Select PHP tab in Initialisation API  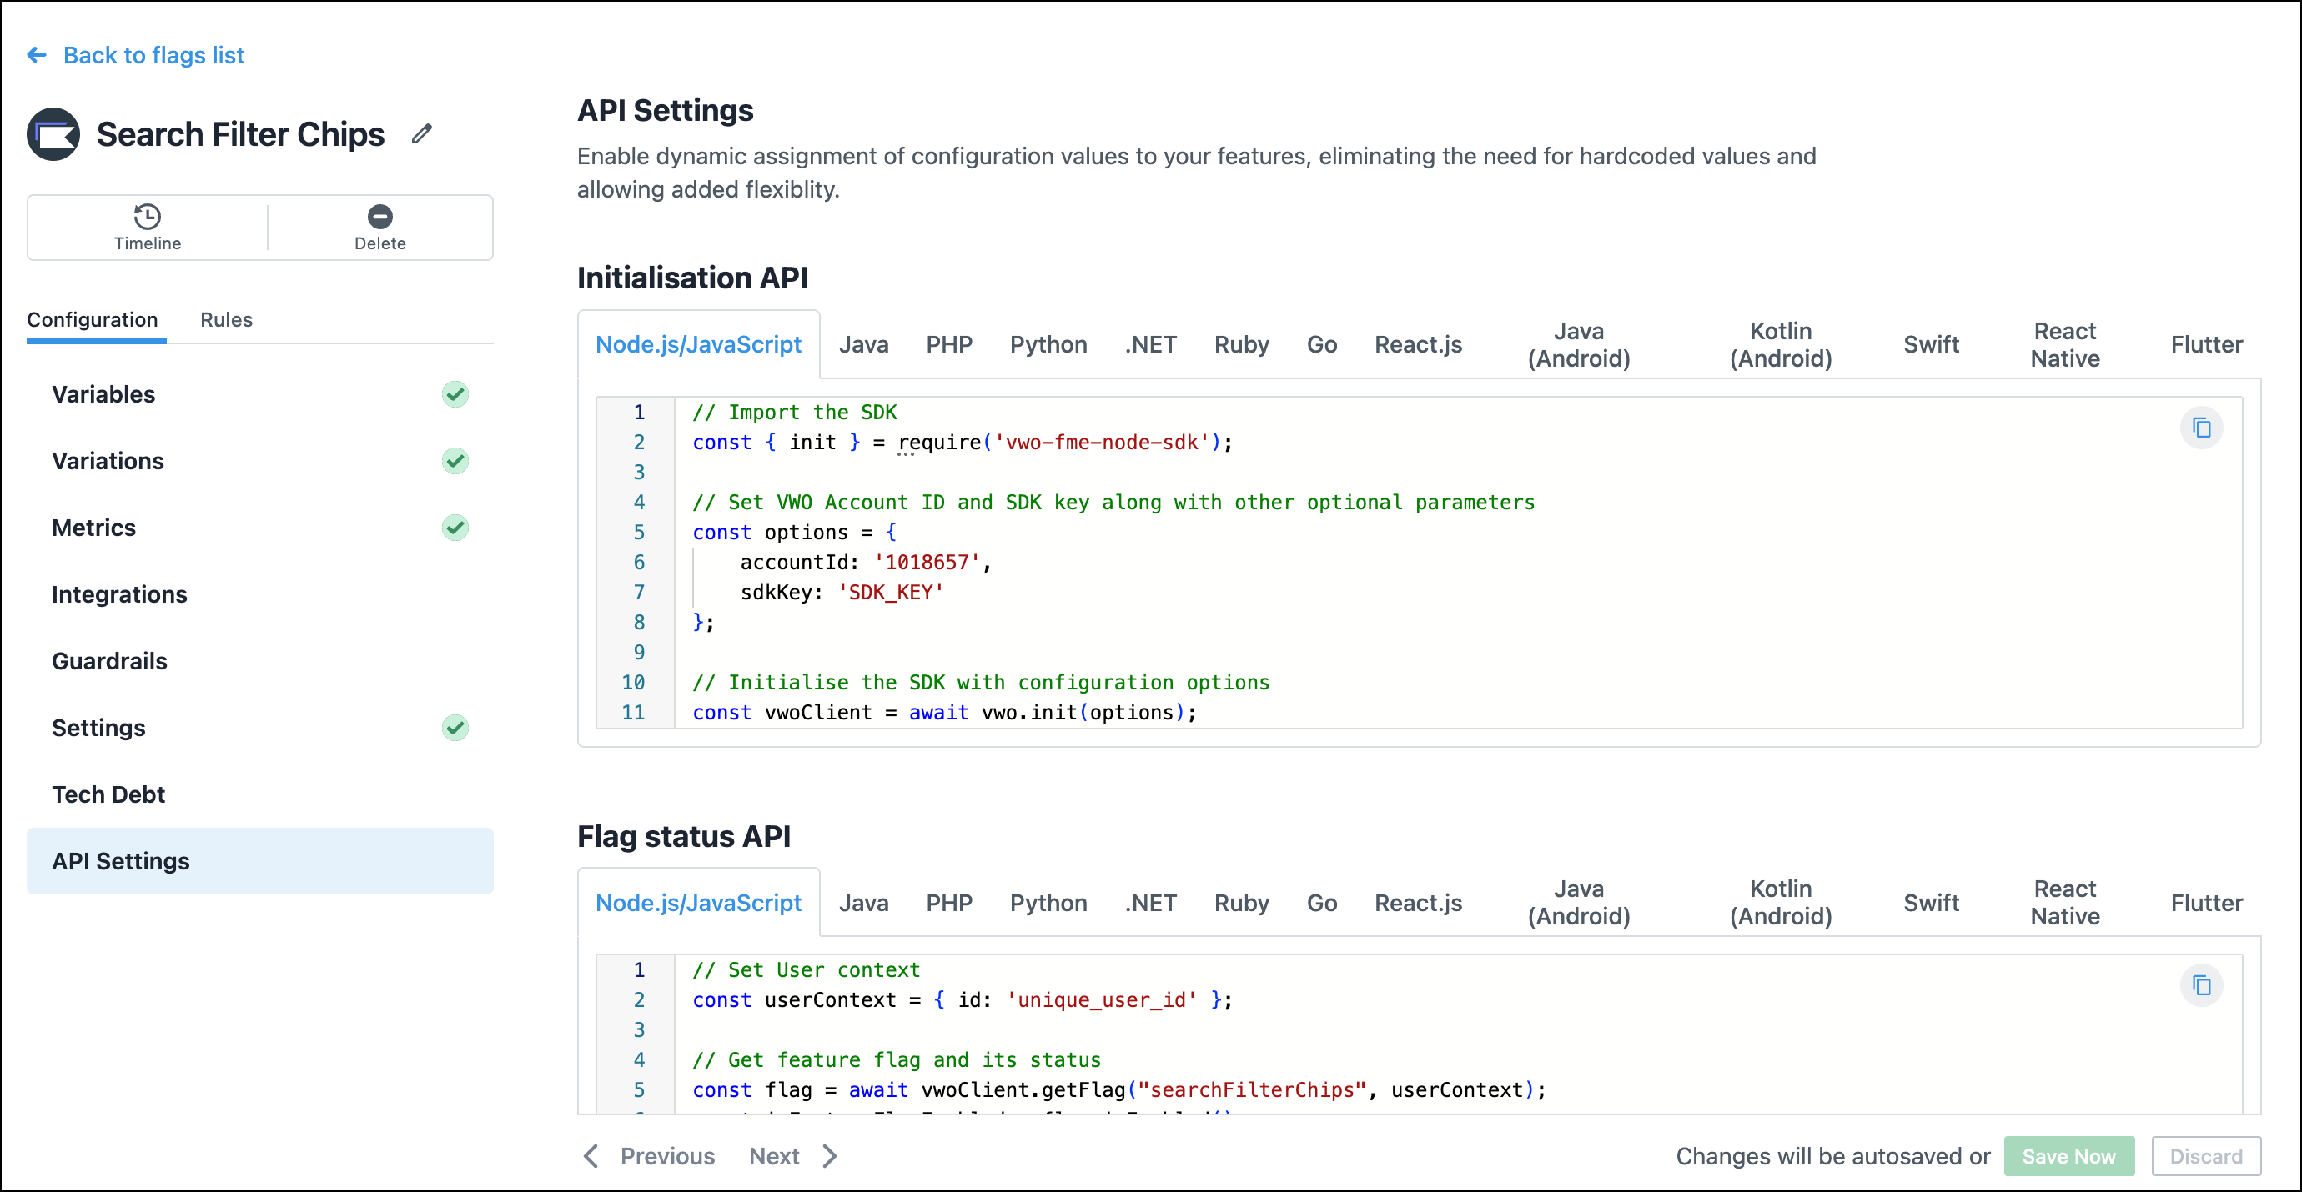948,344
